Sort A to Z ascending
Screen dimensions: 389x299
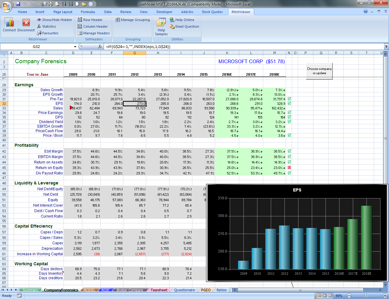pyautogui.click(x=64, y=4)
